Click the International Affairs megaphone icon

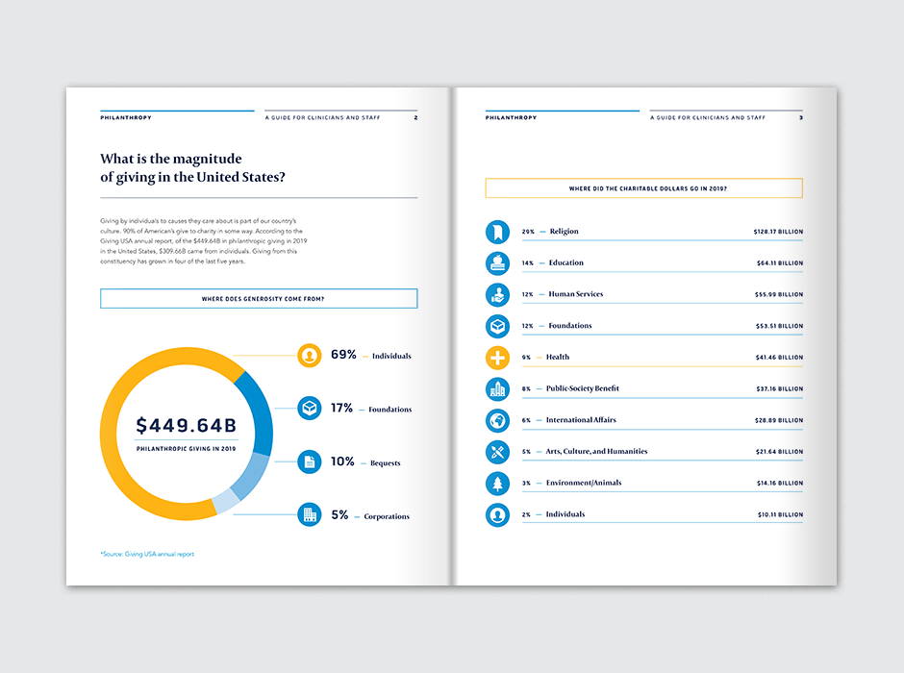coord(496,420)
